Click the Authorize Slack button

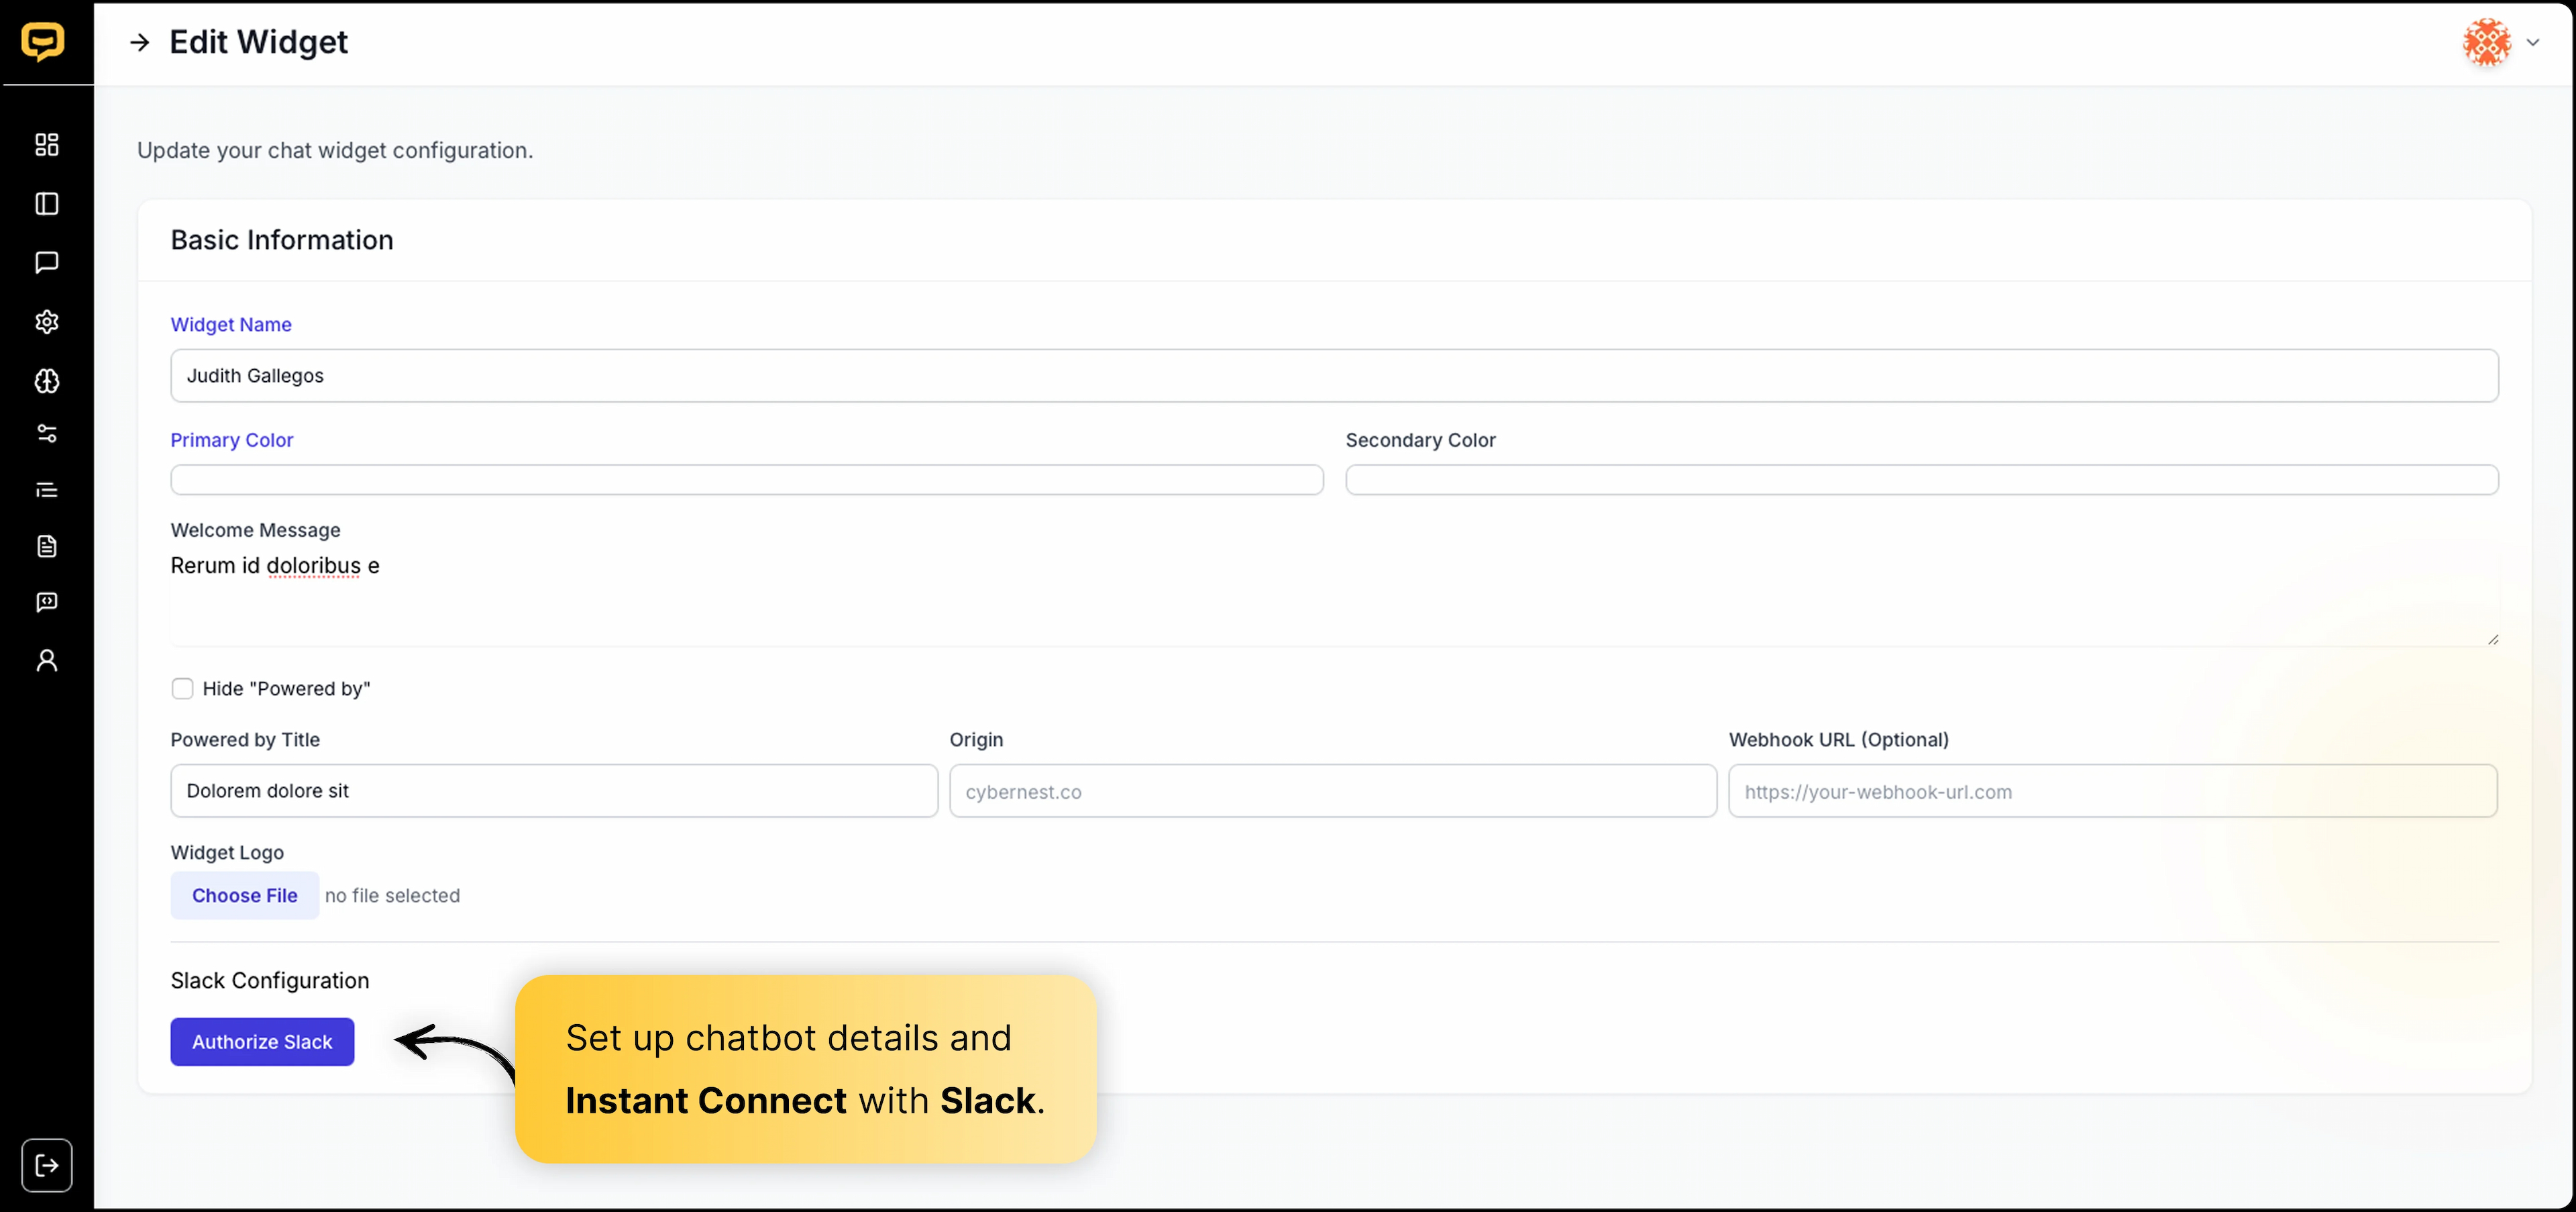[262, 1041]
